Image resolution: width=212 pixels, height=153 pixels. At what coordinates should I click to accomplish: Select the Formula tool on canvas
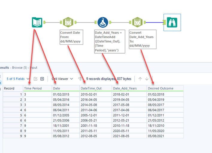pos(103,22)
